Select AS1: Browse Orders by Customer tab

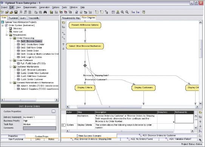point(157,136)
